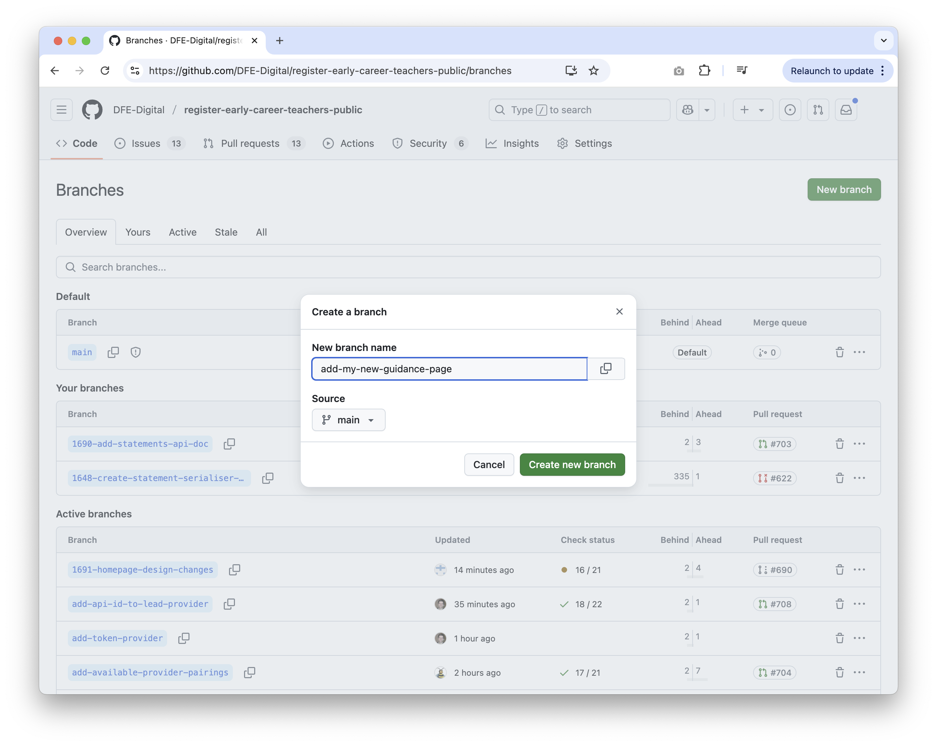Image resolution: width=937 pixels, height=746 pixels.
Task: Cancel the branch creation dialog
Action: tap(489, 465)
